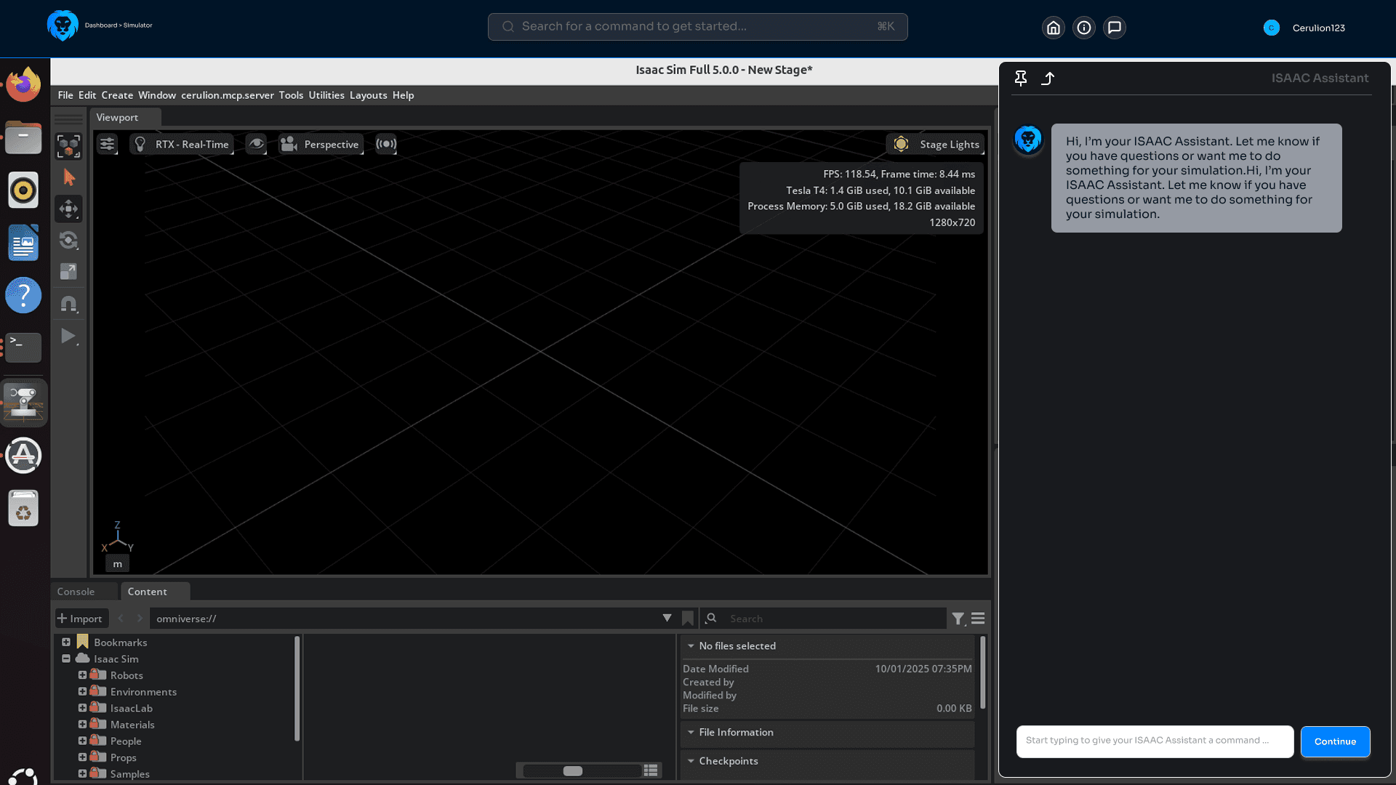Select the Move tool in viewport toolbar

pos(69,209)
